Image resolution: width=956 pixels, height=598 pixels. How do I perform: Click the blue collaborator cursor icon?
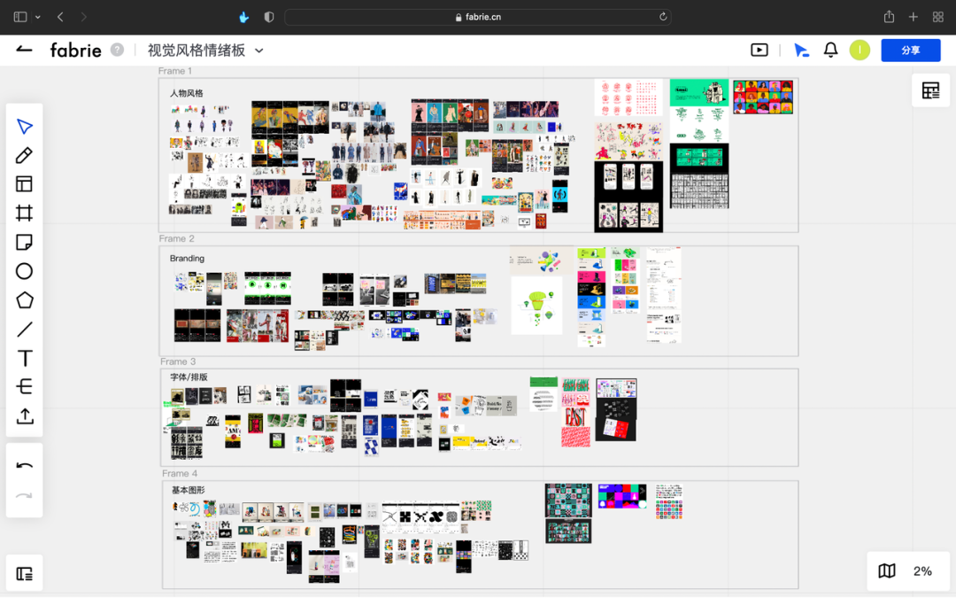coord(802,50)
